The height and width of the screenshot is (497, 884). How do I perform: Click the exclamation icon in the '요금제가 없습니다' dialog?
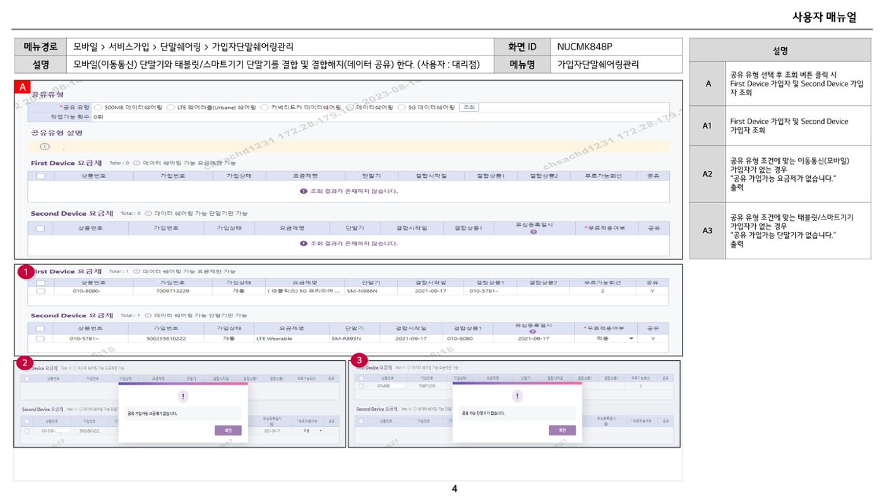184,396
